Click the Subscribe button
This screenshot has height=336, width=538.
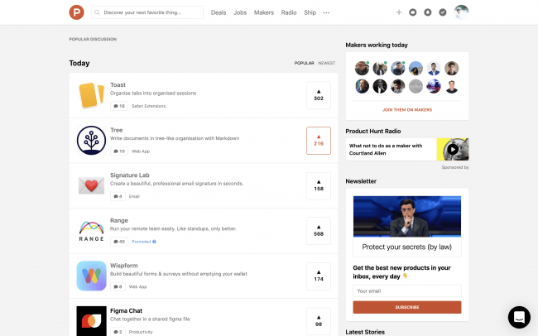click(407, 307)
